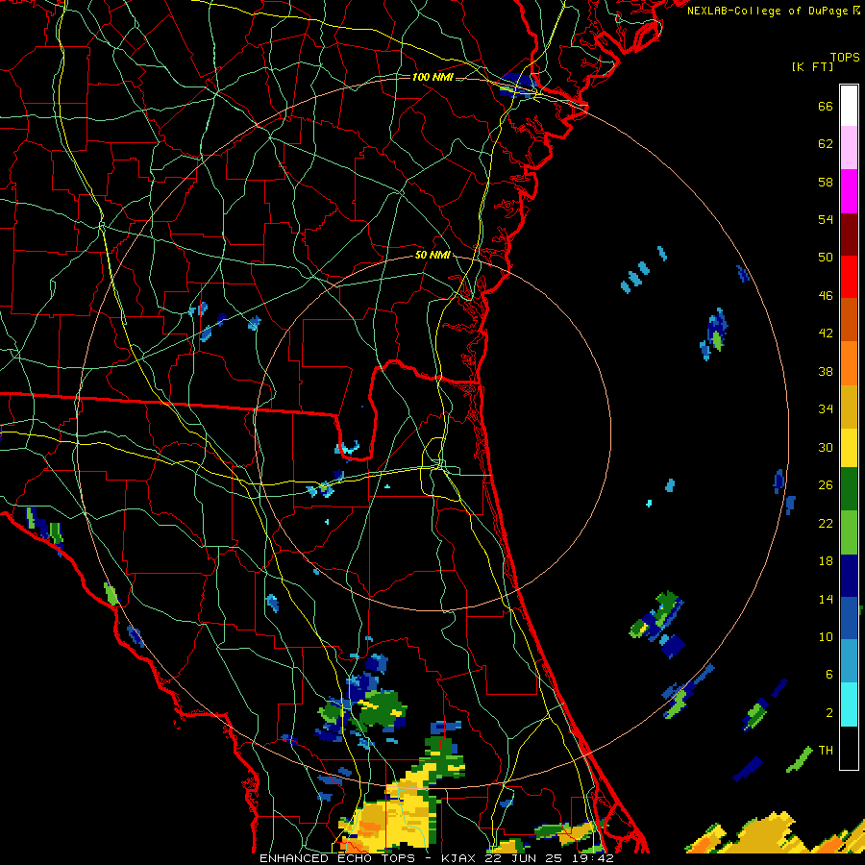Click the legend value 30
Image resolution: width=865 pixels, height=865 pixels.
(x=826, y=447)
